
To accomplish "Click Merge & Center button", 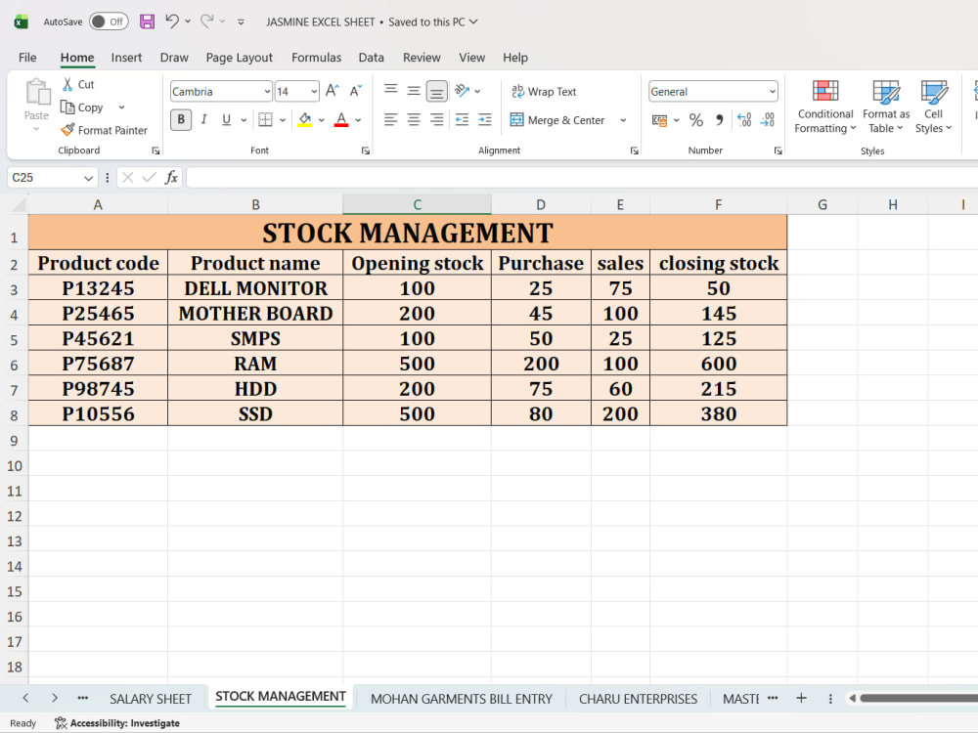I will pos(557,119).
